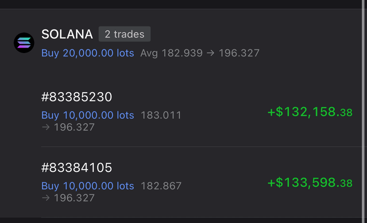Select the Buy 20,000.00 lots summary text
The width and height of the screenshot is (367, 223).
coord(88,53)
